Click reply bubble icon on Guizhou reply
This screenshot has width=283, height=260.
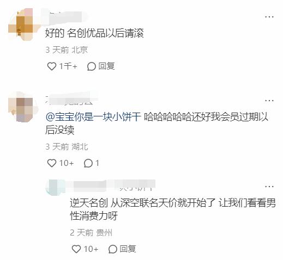coord(112,249)
